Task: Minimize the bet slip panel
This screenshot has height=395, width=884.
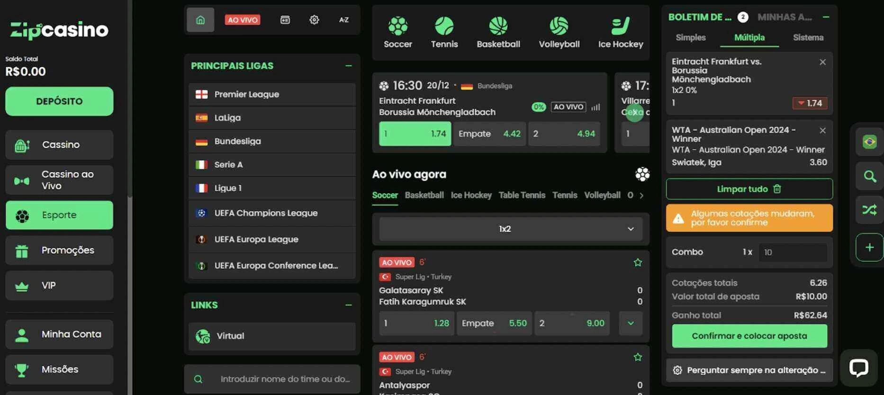Action: tap(826, 17)
